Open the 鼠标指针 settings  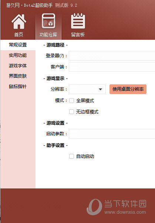click(18, 86)
